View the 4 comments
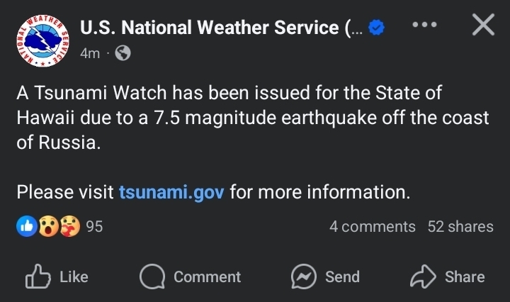510x302 pixels. 372,227
